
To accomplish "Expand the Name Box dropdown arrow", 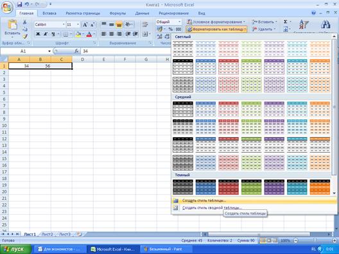I will [x=49, y=51].
